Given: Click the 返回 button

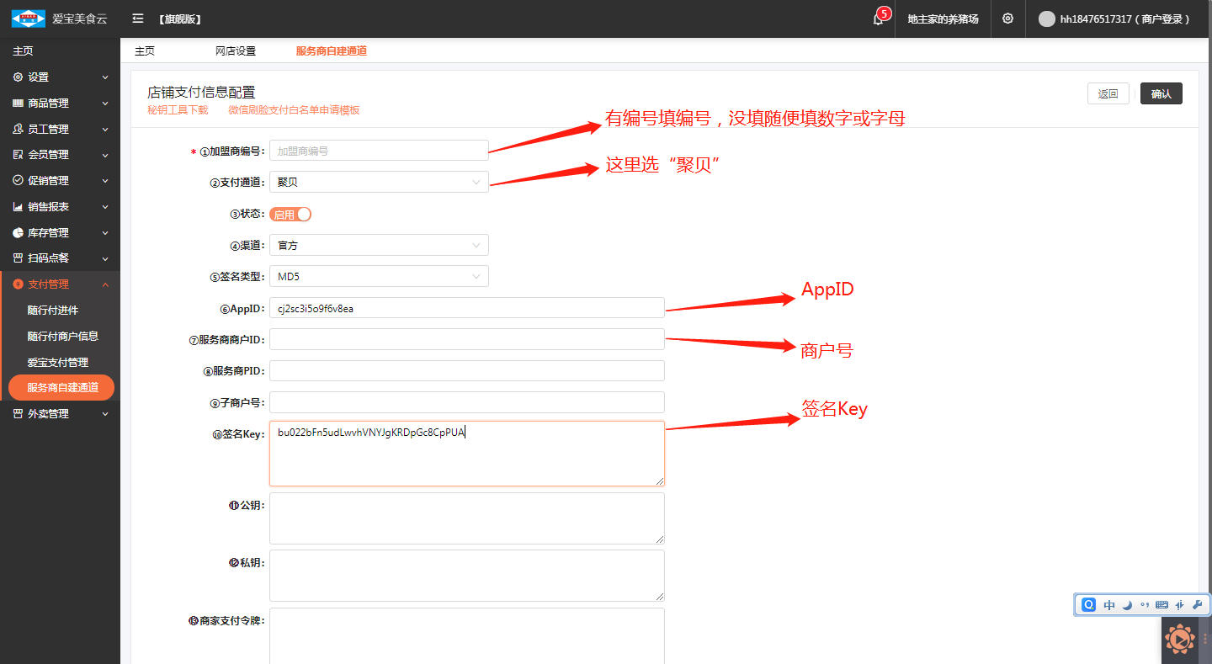Looking at the screenshot, I should pos(1108,93).
